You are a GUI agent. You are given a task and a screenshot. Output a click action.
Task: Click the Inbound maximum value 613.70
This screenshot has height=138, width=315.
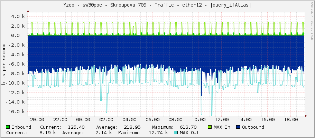click(x=188, y=127)
